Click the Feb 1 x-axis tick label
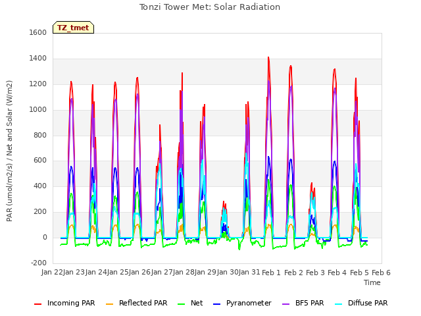Screen dimensions: 421x316 pos(271,273)
